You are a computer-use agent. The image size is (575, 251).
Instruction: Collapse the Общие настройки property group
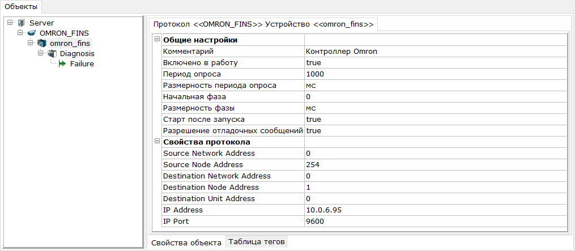tap(157, 40)
